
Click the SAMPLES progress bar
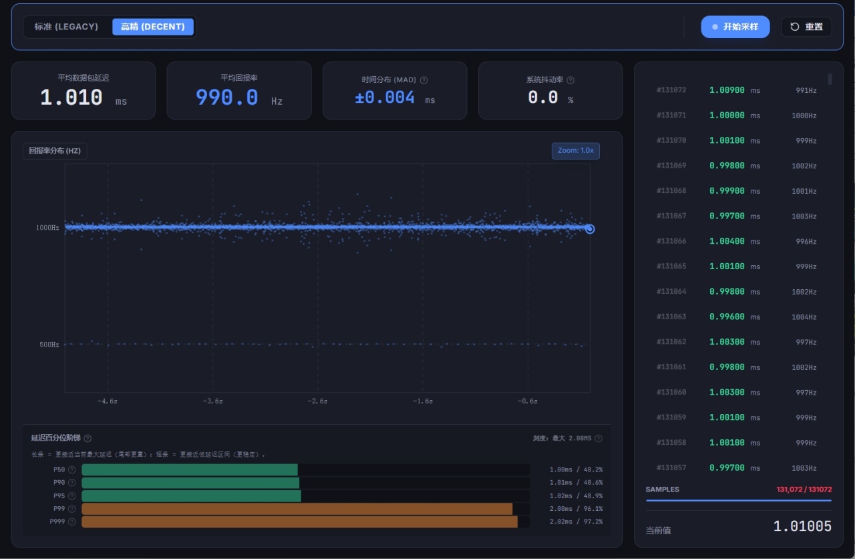[x=739, y=500]
